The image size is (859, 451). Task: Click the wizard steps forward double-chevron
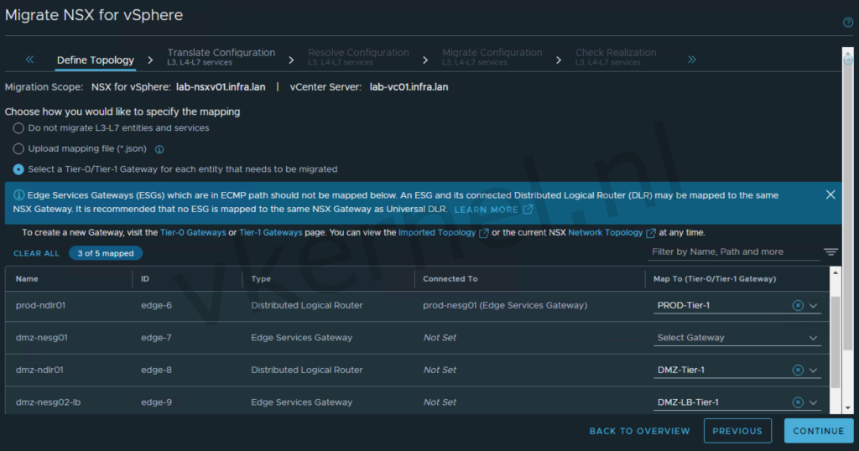[692, 60]
